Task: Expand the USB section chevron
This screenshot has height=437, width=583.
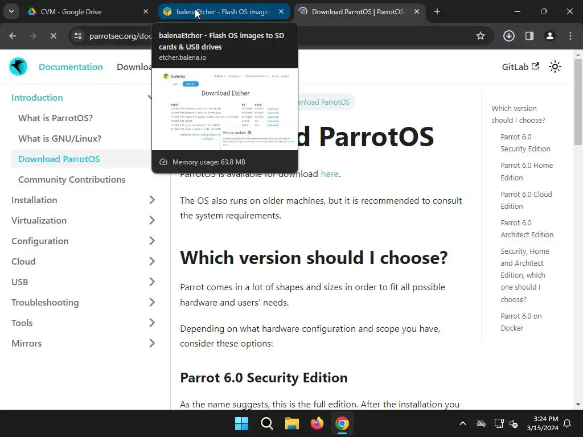Action: tap(151, 282)
